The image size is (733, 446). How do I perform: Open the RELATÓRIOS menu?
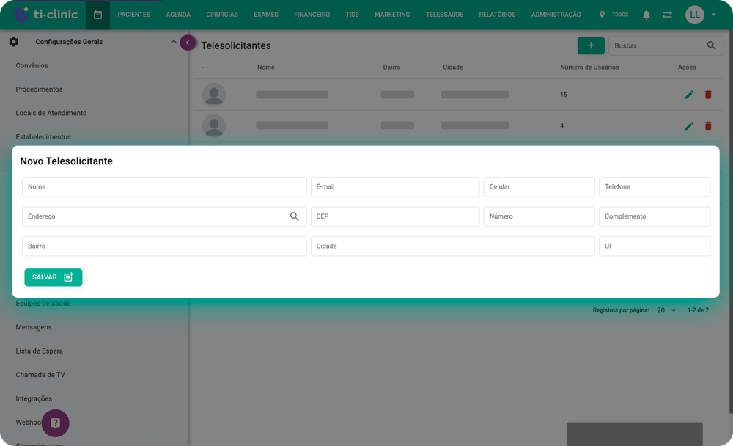(498, 15)
